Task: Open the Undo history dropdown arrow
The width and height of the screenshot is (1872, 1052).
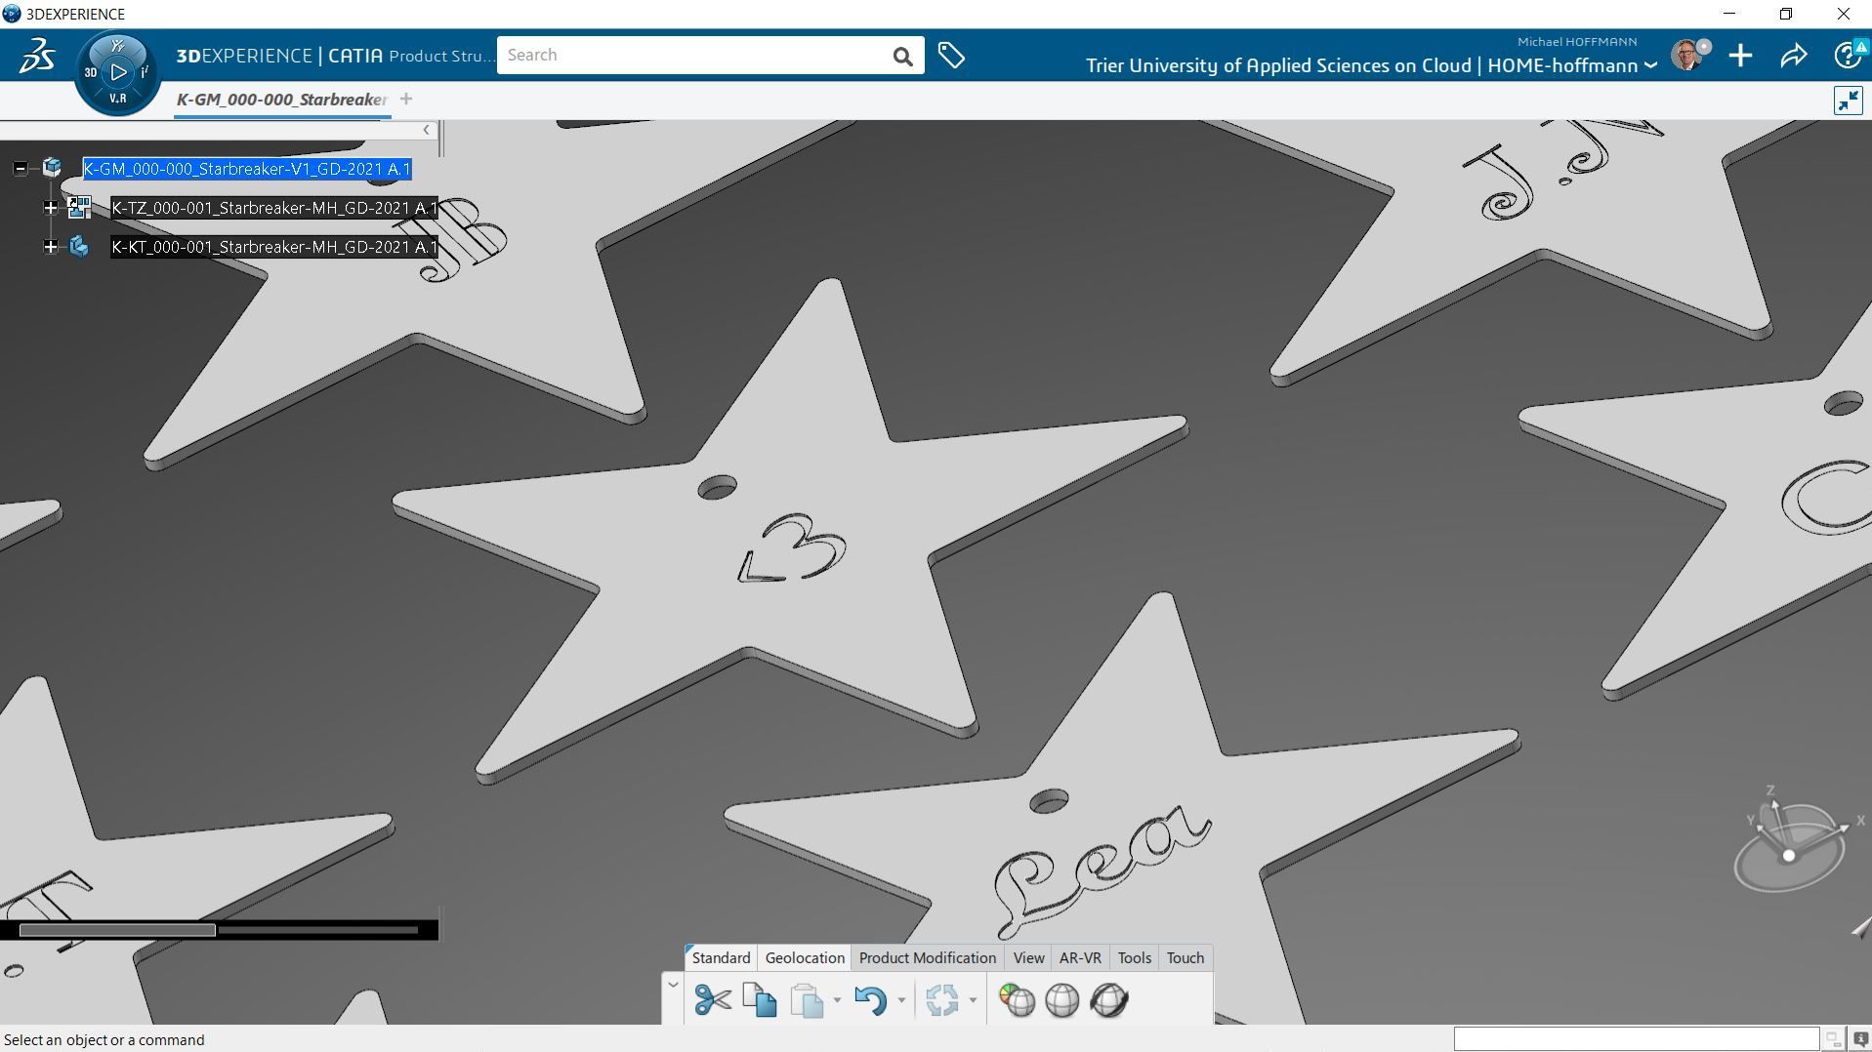Action: click(901, 1000)
